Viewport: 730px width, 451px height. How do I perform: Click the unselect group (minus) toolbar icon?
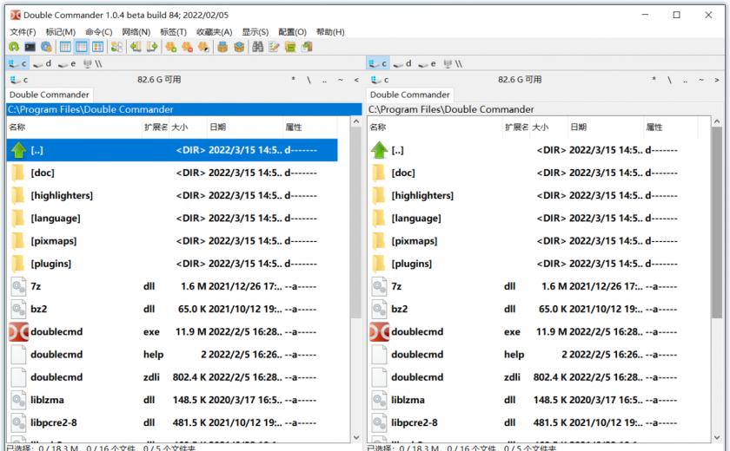(187, 47)
